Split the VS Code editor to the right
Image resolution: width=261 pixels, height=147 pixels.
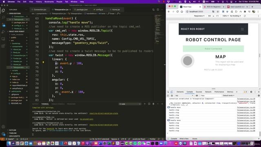tap(158, 10)
